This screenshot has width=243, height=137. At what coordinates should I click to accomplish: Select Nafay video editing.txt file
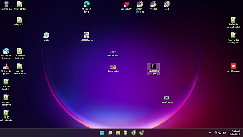tap(233, 38)
